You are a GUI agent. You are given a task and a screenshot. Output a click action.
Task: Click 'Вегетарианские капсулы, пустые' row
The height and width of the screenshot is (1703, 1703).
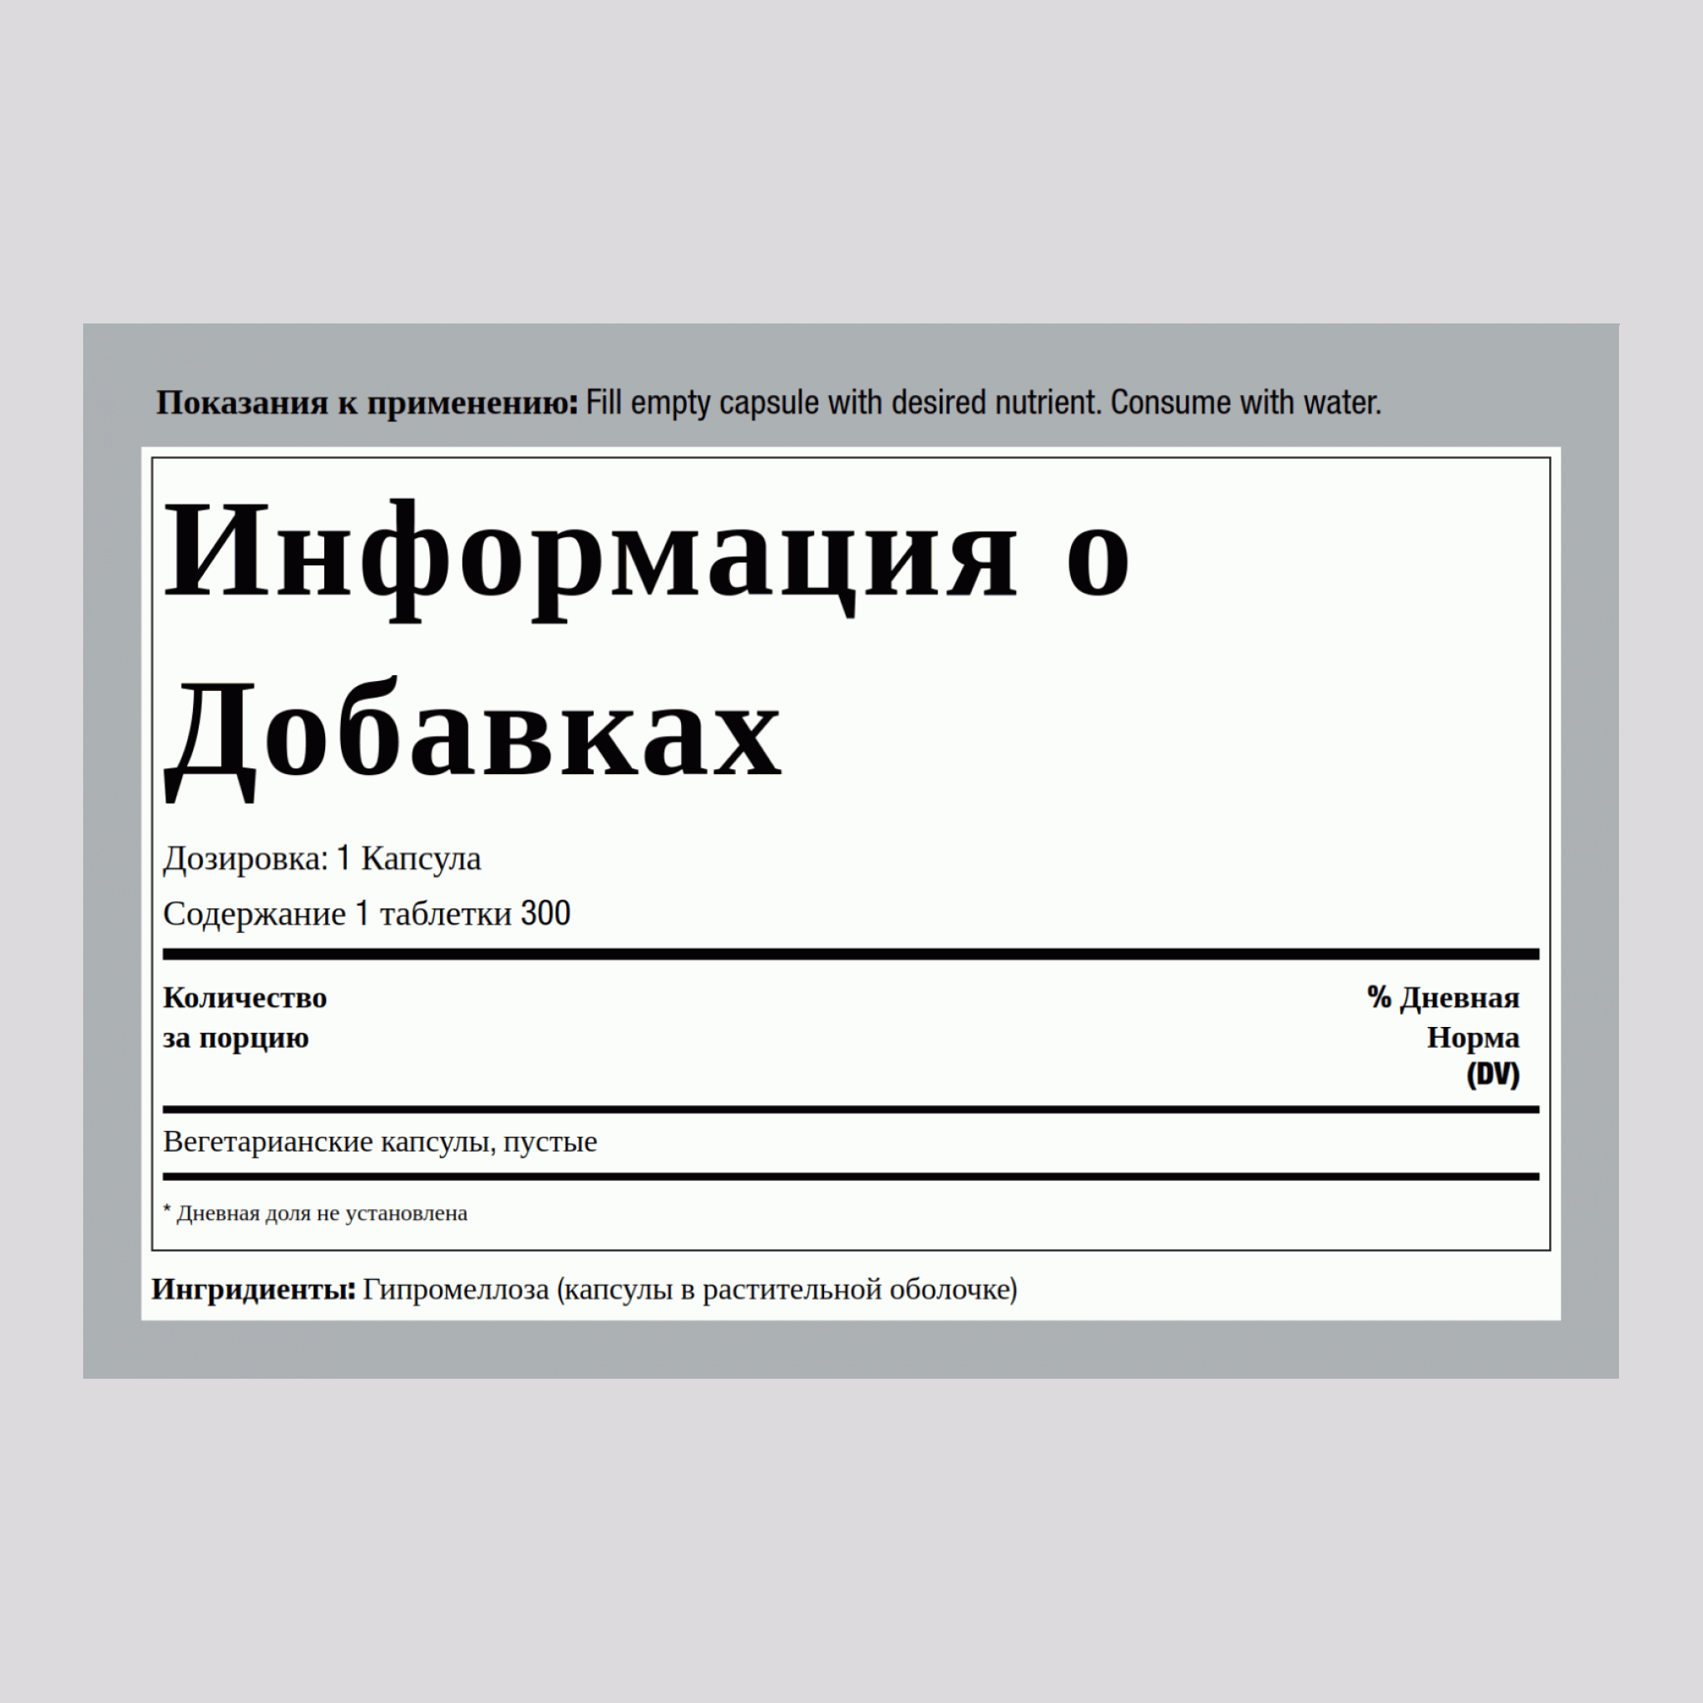pos(380,1142)
